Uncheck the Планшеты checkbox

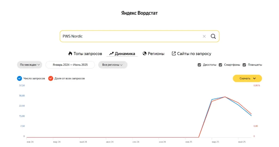tap(244, 65)
